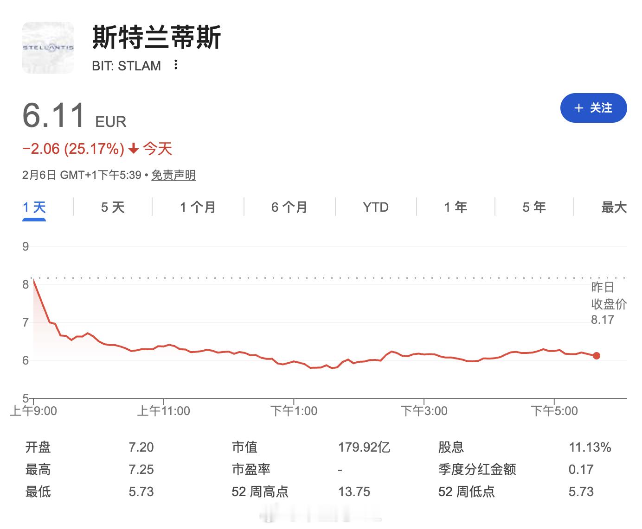Click the underlined 免责声明 icon link
The width and height of the screenshot is (642, 529).
point(173,176)
